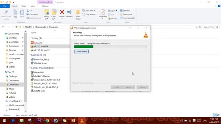
Task: Click the red Delete icon
Action: coord(62,12)
